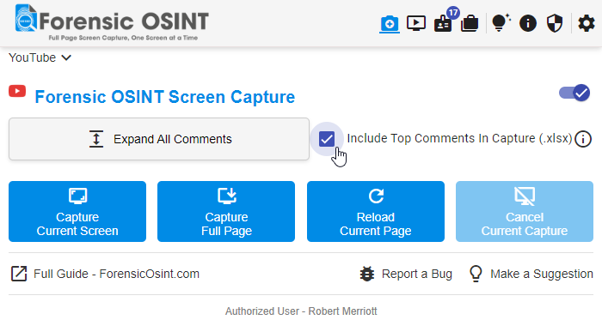Open the shield security icon

[555, 23]
